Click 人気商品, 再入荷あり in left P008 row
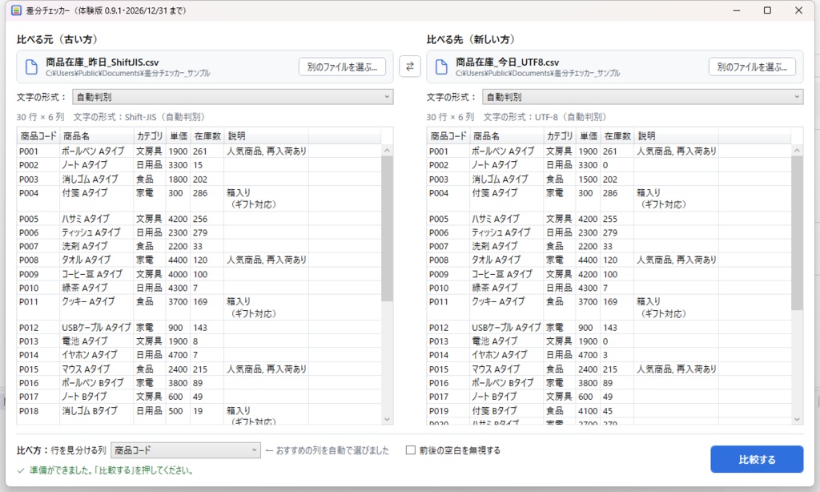The image size is (820, 492). tap(267, 260)
